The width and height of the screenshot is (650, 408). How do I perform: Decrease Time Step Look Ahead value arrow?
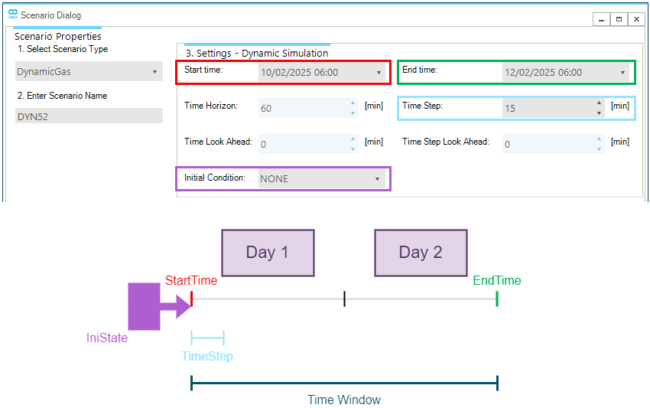point(599,149)
